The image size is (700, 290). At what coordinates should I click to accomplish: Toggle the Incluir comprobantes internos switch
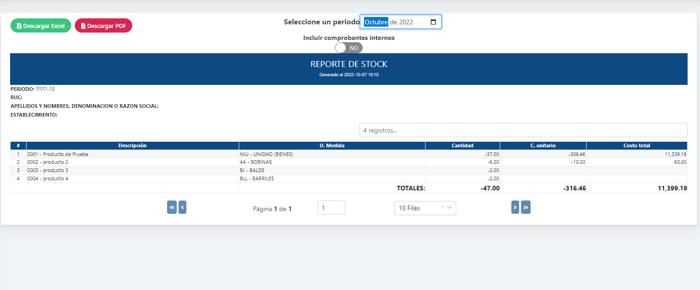tap(349, 48)
